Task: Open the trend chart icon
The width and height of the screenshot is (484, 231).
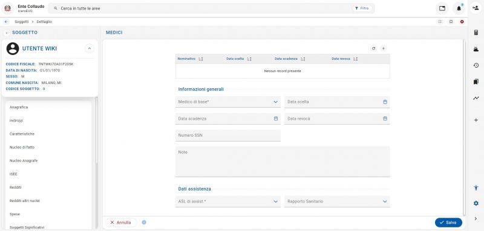Action: 476,98
